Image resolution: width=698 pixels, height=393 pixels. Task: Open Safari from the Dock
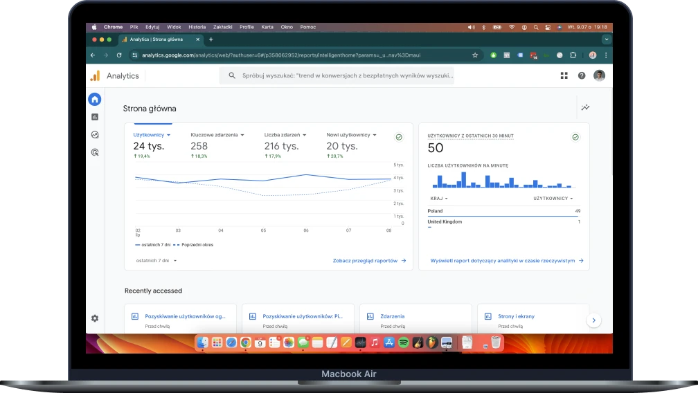click(x=231, y=342)
